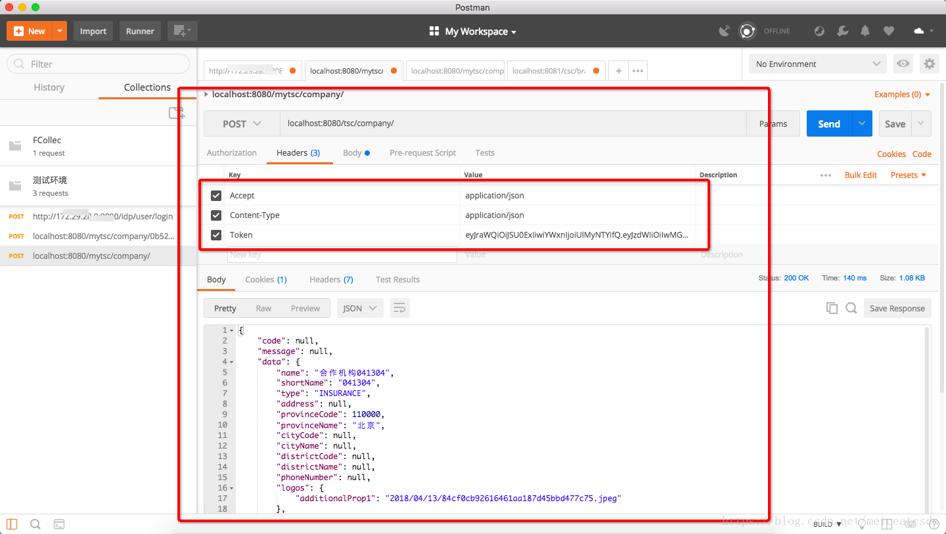
Task: Open the Authorization tab
Action: (x=232, y=153)
